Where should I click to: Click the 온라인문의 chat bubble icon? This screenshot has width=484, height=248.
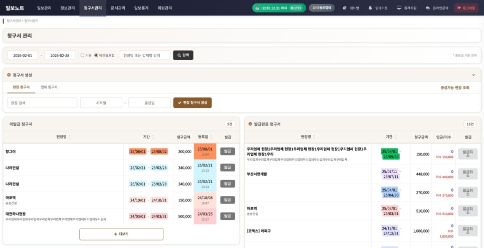[x=427, y=8]
